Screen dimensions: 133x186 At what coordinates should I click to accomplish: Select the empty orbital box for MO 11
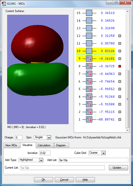(x=89, y=43)
